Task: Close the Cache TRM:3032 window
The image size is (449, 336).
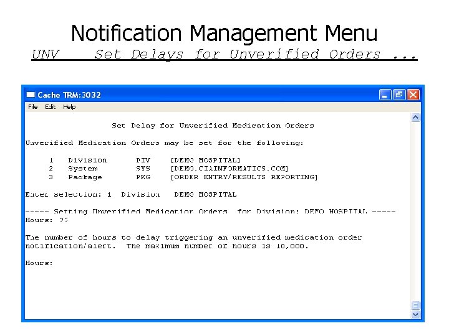Action: (x=413, y=95)
